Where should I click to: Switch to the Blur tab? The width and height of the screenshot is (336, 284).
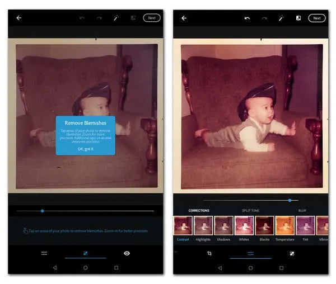pyautogui.click(x=302, y=211)
